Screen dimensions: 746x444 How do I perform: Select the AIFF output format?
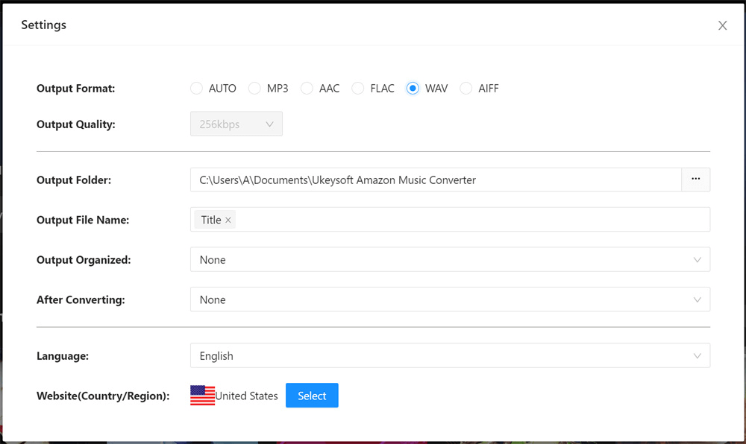coord(466,88)
